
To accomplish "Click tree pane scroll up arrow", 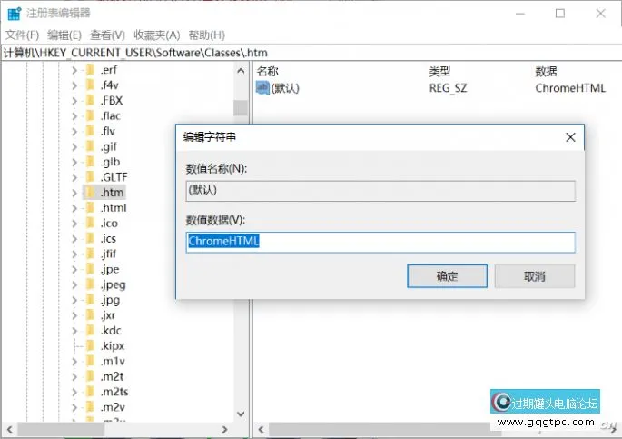I will (x=241, y=71).
